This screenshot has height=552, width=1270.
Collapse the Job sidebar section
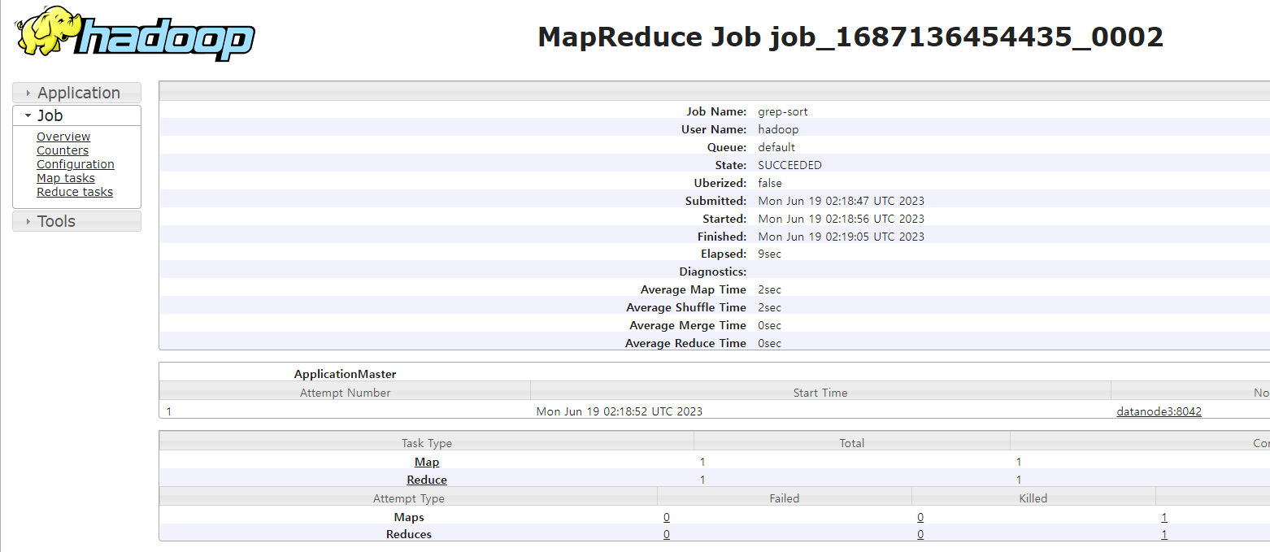click(77, 115)
